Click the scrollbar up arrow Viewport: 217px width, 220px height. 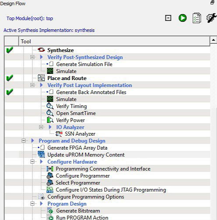tap(213, 40)
